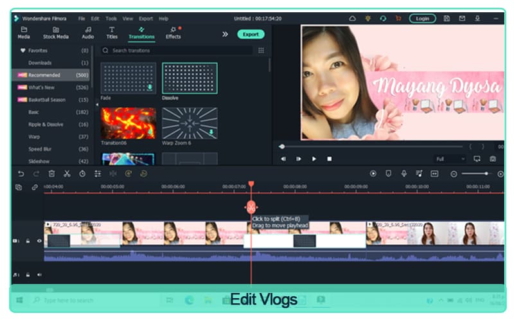Click the download icon in title bar
Image resolution: width=514 pixels, height=320 pixels.
point(477,19)
